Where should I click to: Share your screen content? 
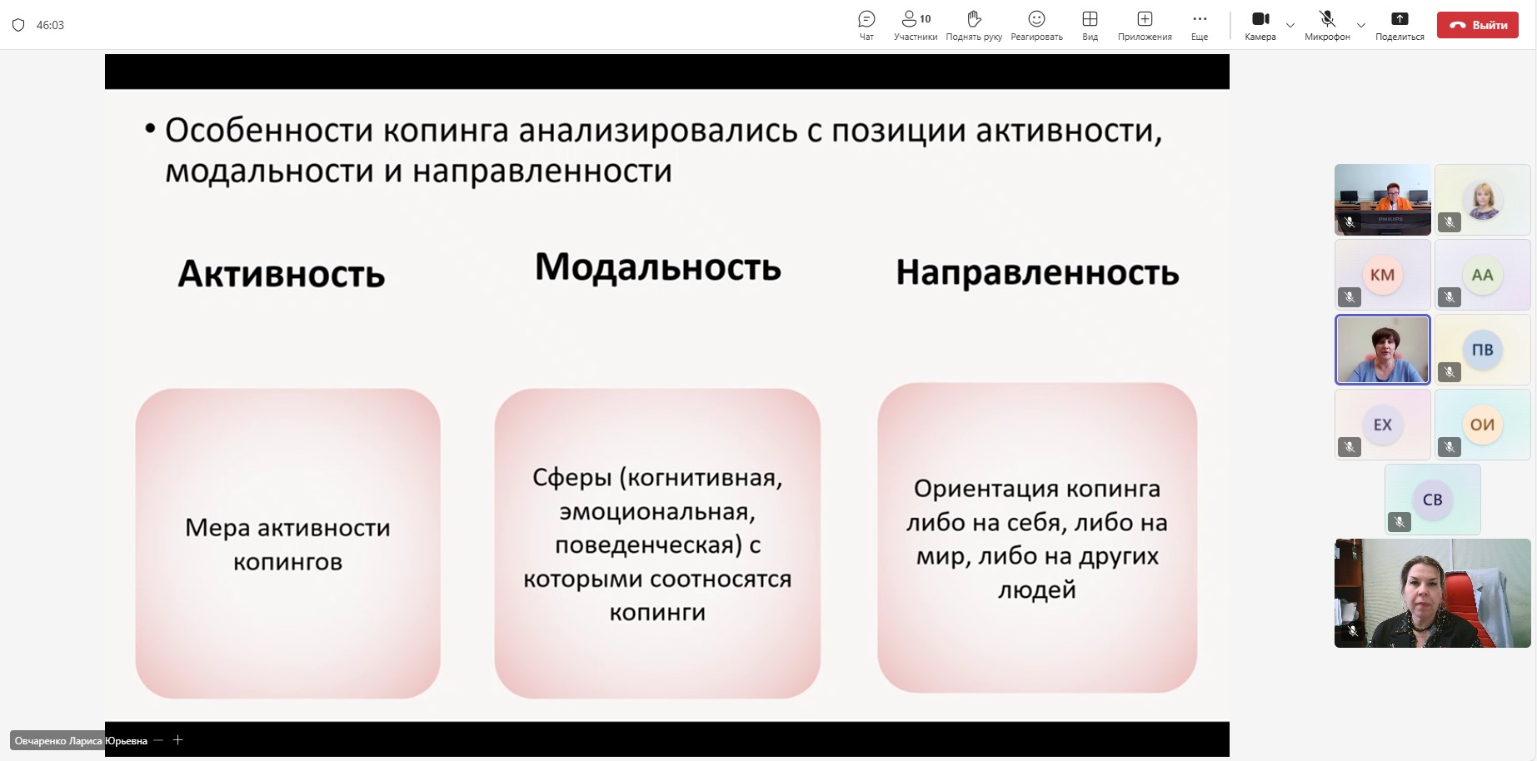coord(1400,25)
